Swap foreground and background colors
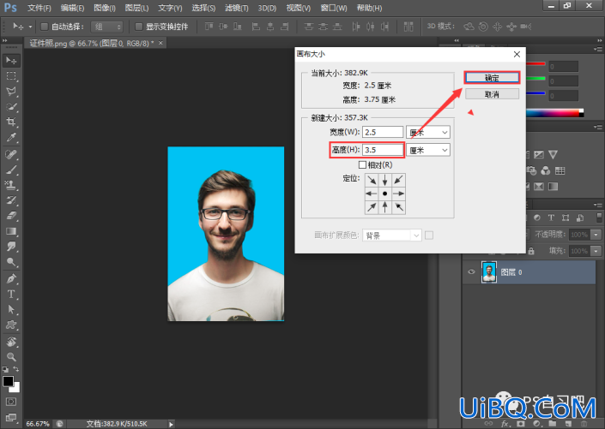 click(x=15, y=369)
